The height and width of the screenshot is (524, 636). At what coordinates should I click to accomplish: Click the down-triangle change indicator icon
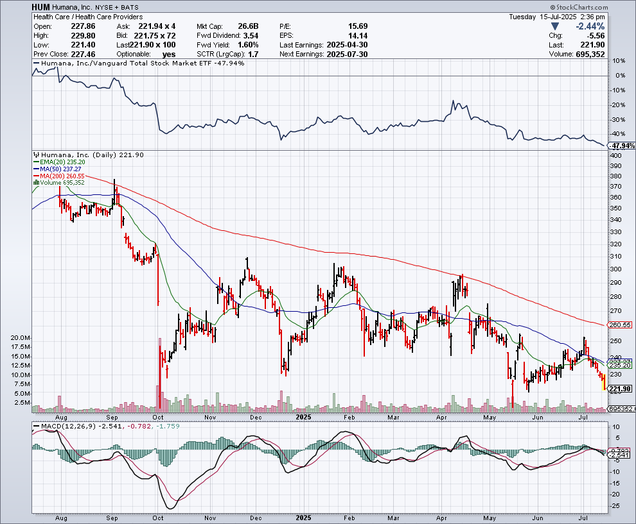point(555,26)
